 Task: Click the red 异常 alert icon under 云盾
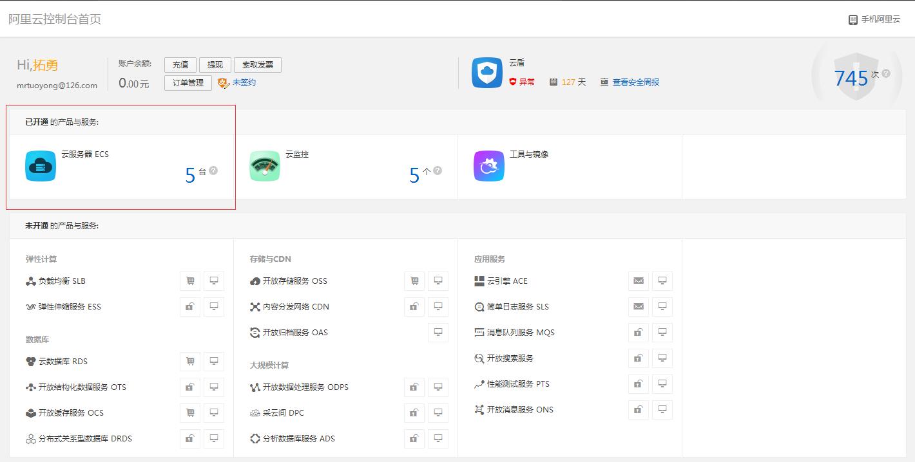512,82
